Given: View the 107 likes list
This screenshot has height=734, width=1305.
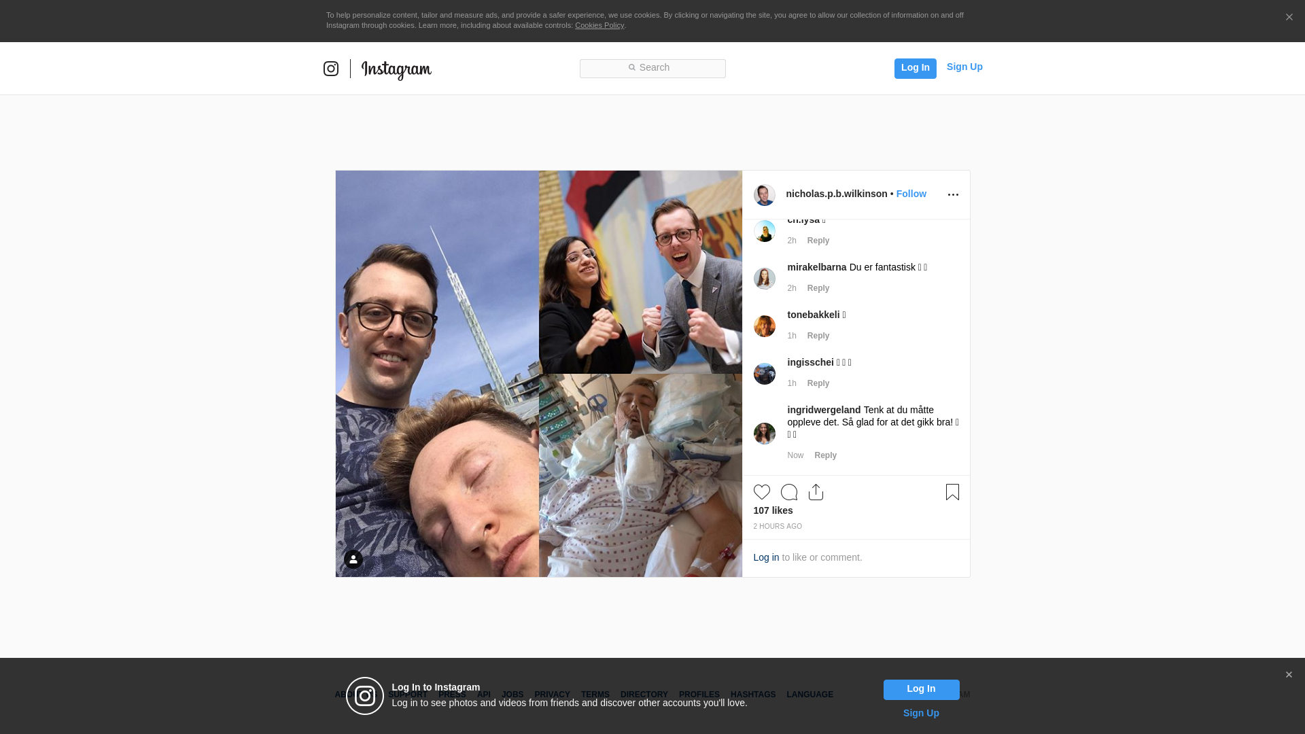Looking at the screenshot, I should click(x=773, y=510).
